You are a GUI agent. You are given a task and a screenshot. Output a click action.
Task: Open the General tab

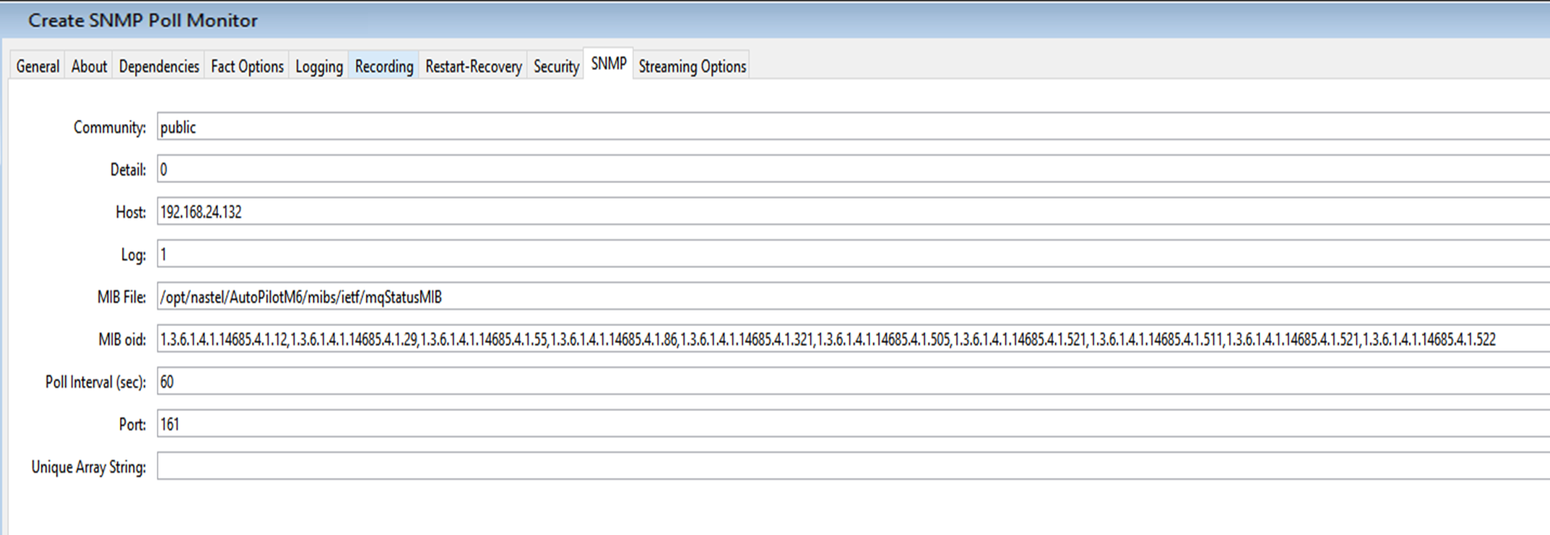(37, 66)
